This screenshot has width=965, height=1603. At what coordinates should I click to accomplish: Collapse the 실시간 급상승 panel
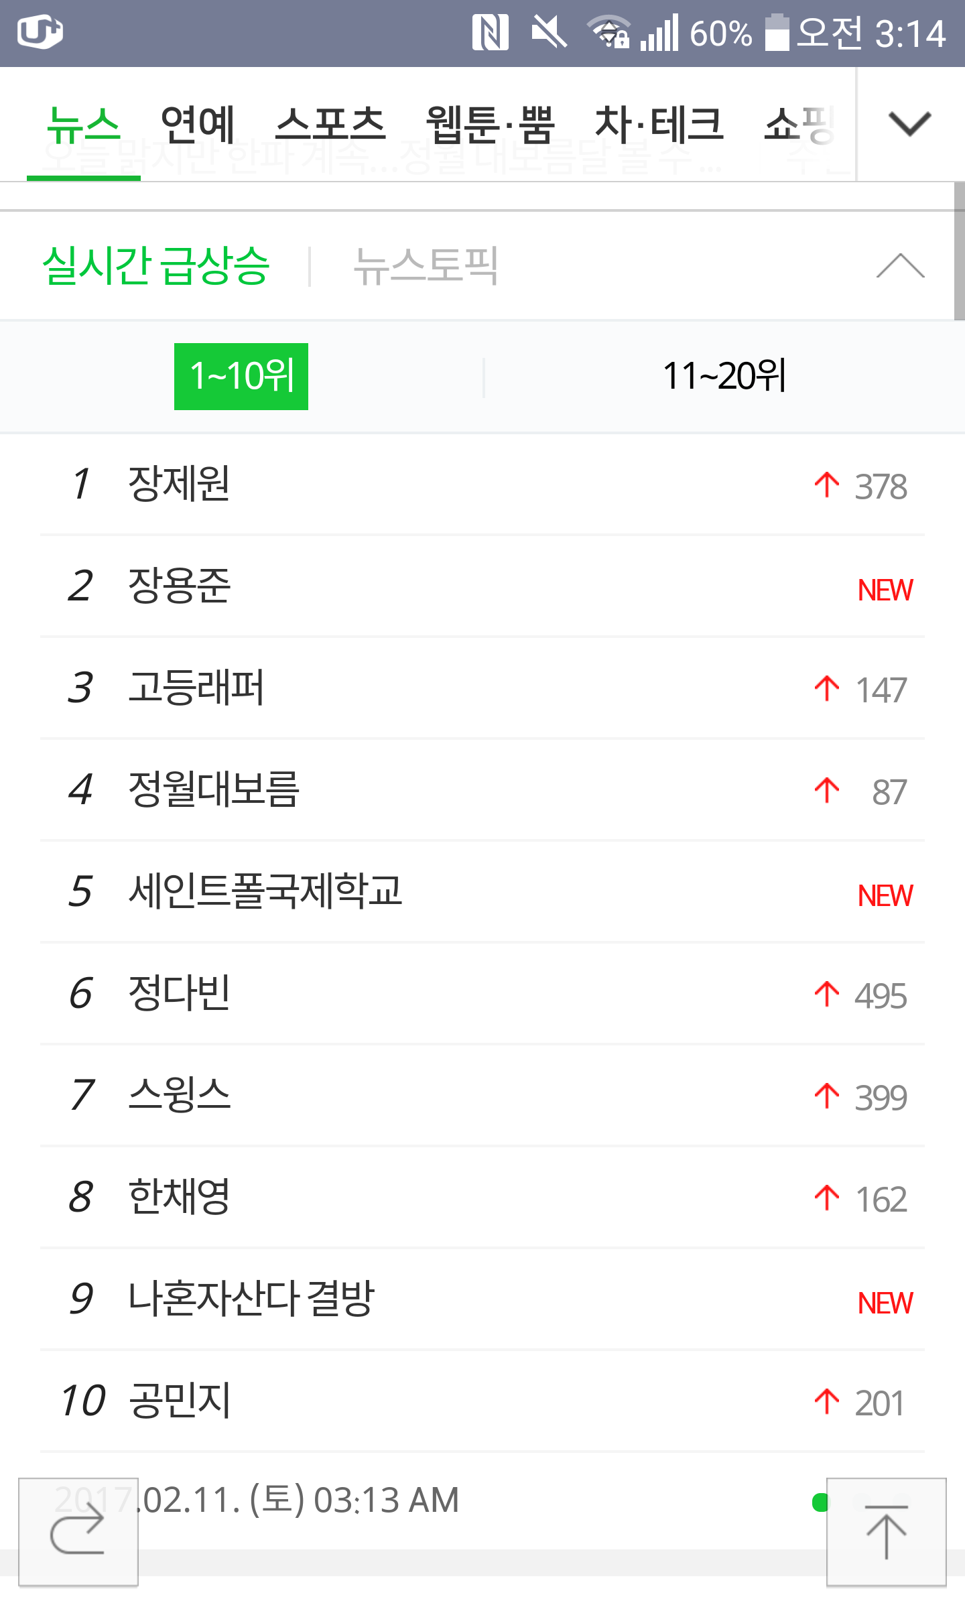click(x=900, y=266)
